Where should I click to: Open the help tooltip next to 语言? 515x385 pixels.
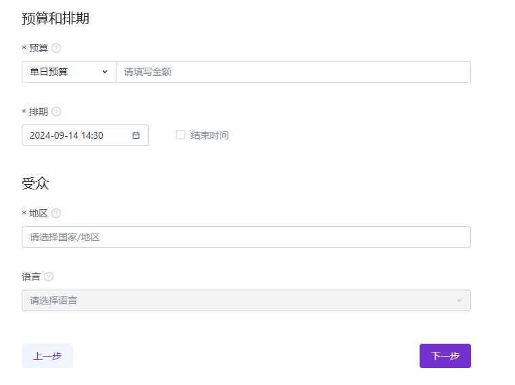(49, 277)
